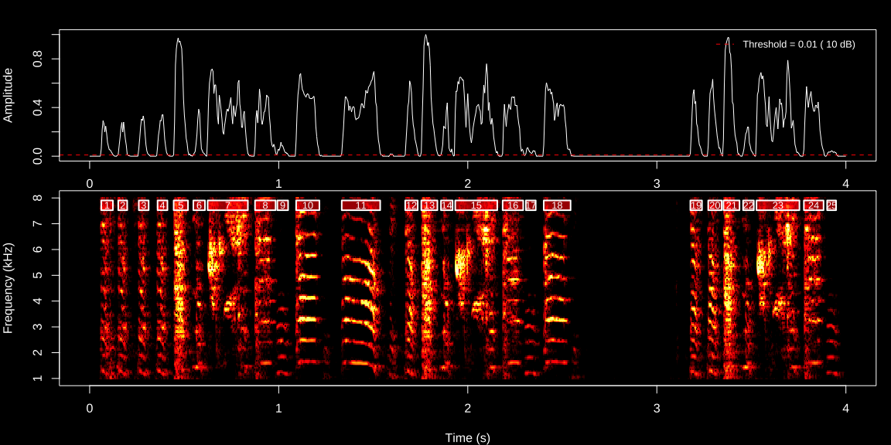Click the wide selection box labeled 7
891x445 pixels.
click(229, 206)
